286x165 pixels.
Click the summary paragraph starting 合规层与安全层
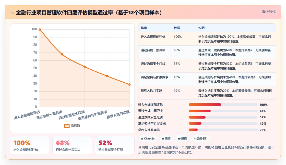(x=206, y=150)
